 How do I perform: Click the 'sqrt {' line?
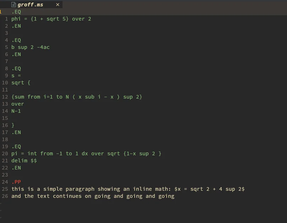21,83
